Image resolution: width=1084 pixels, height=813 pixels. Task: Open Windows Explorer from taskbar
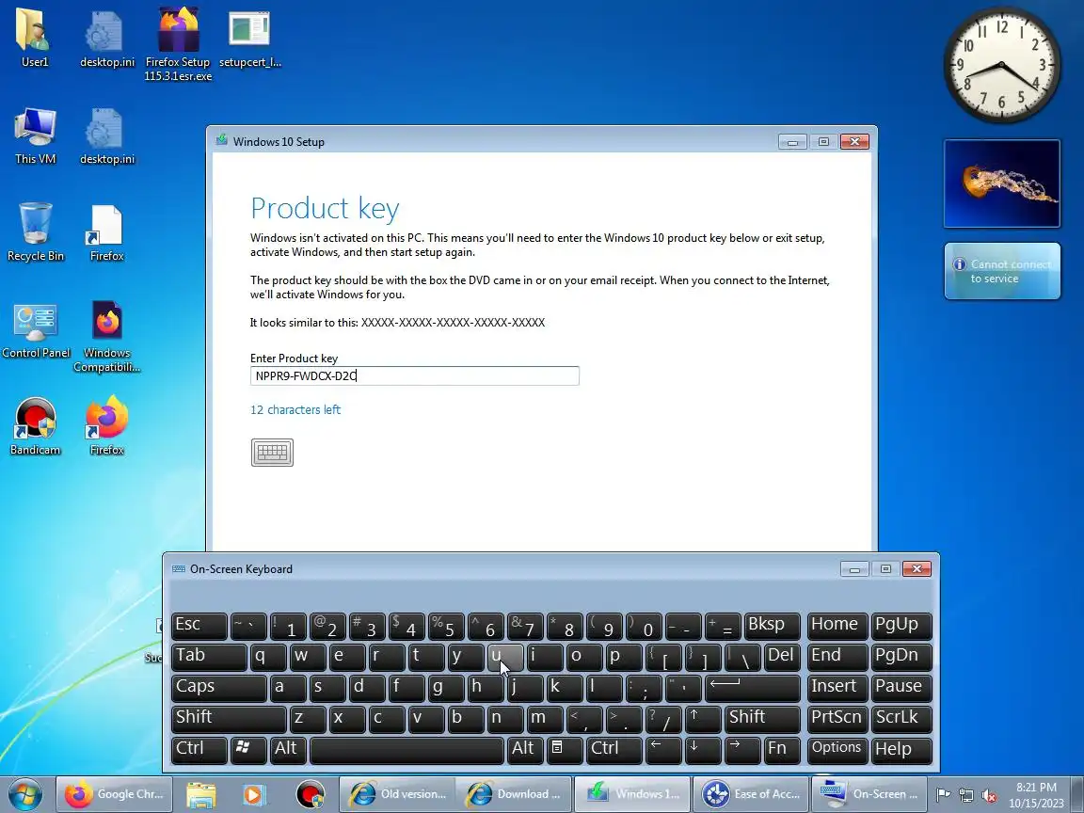200,794
